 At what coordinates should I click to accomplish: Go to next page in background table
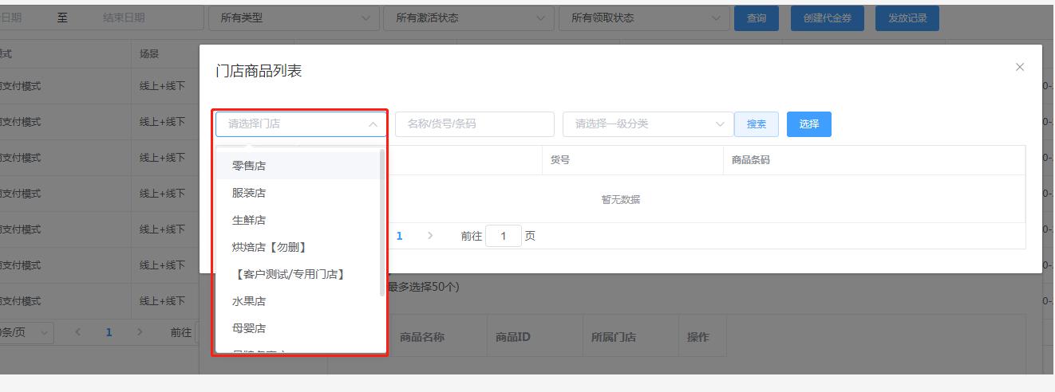(x=140, y=332)
